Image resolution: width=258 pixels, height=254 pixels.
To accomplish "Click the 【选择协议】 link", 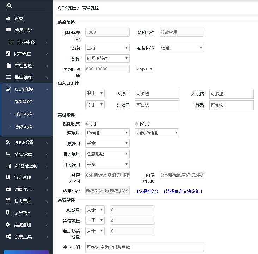I will tap(148, 191).
